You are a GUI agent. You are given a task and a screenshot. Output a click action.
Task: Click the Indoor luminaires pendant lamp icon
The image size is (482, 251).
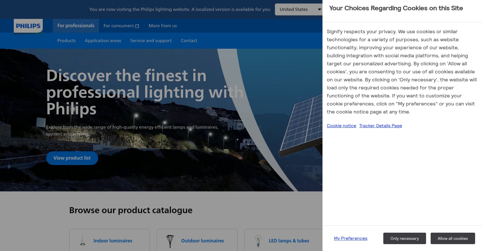[83, 240]
